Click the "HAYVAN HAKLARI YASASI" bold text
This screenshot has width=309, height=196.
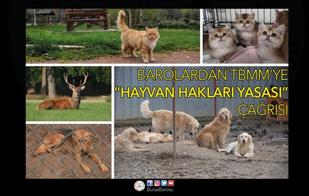202,92
